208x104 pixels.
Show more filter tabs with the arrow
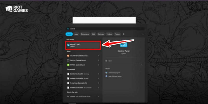point(124,34)
